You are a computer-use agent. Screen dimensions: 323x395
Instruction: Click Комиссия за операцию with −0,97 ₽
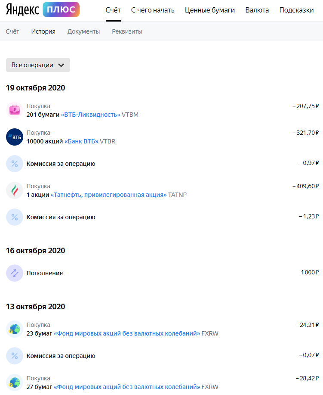coord(61,164)
